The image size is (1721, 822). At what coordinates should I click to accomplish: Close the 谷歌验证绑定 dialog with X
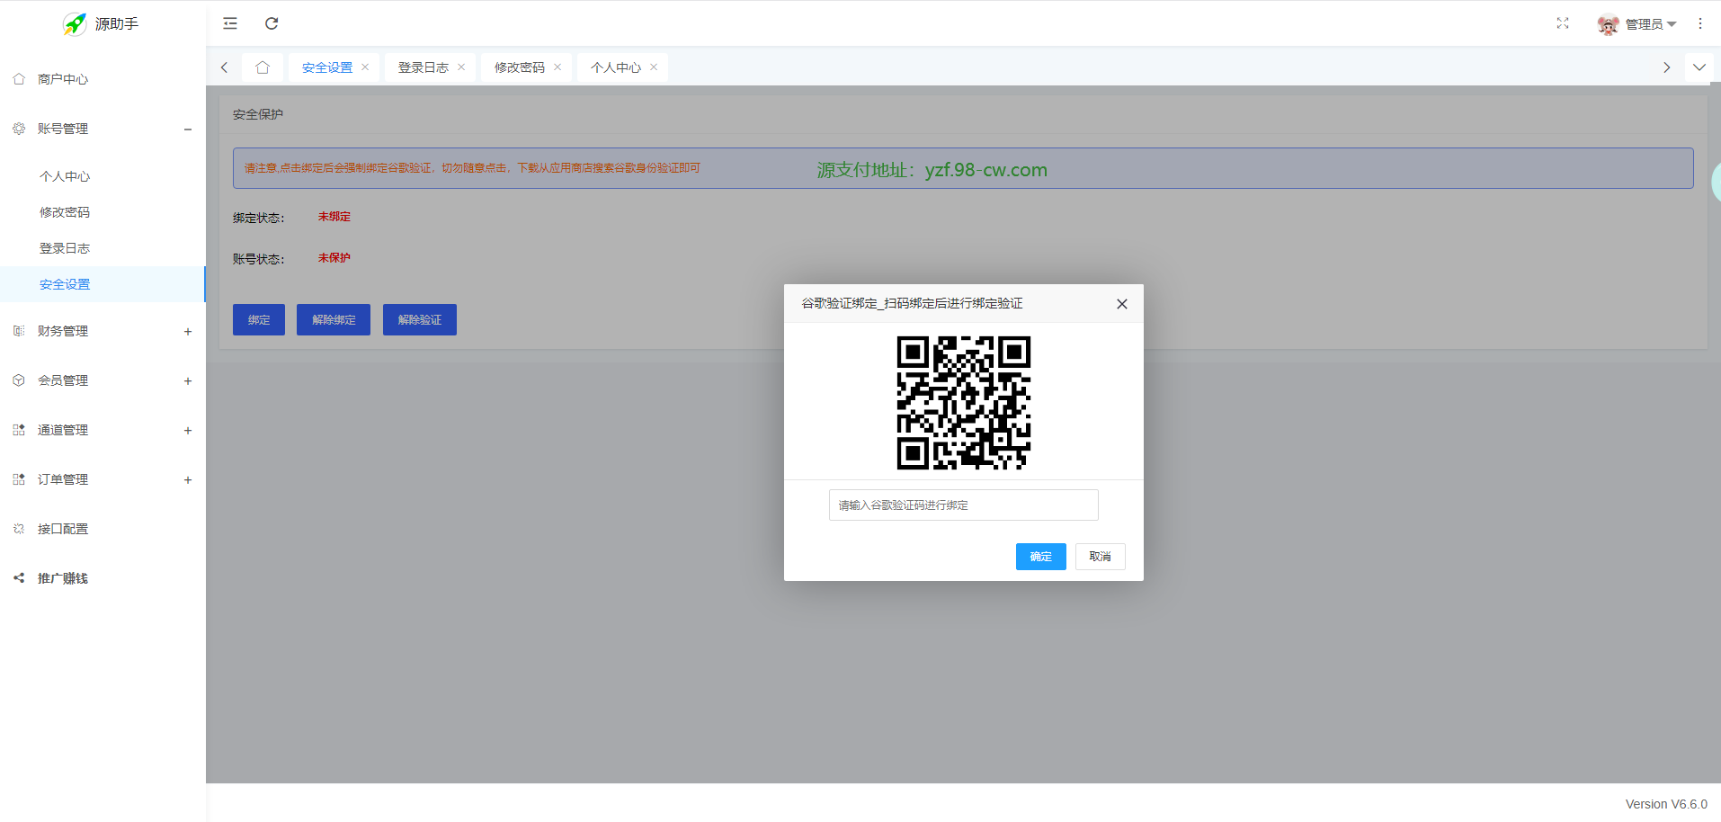pyautogui.click(x=1122, y=304)
